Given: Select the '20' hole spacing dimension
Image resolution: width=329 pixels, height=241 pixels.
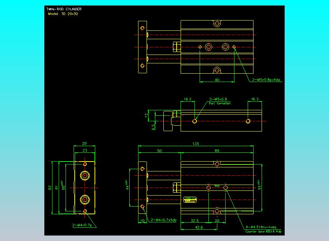Looking at the screenshot, I should click(217, 220).
